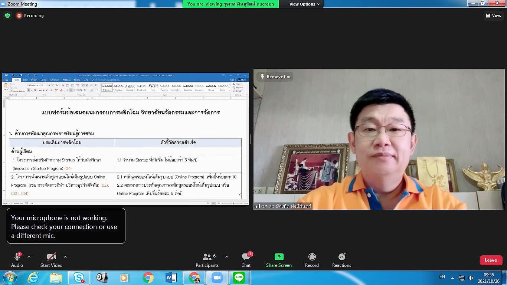Click the volume speaker in system tray

pyautogui.click(x=471, y=278)
